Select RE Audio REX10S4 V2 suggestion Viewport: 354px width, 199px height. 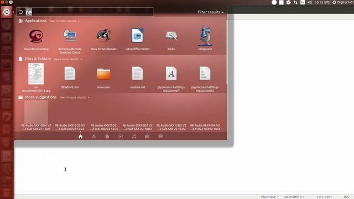click(205, 127)
